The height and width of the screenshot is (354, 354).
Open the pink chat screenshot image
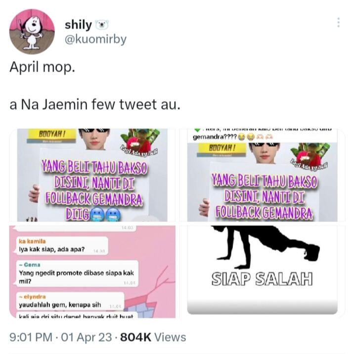click(x=92, y=271)
